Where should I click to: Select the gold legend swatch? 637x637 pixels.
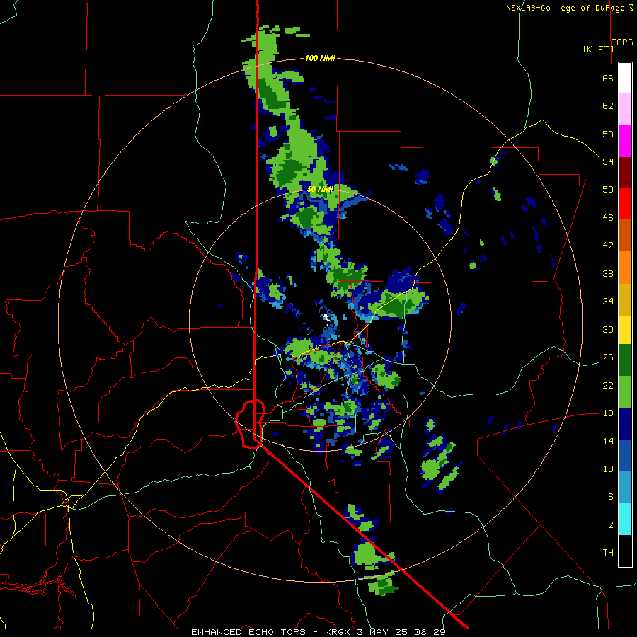tap(625, 299)
